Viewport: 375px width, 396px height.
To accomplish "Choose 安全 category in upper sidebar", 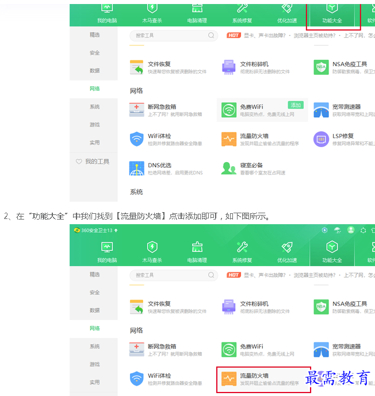I will [x=94, y=53].
